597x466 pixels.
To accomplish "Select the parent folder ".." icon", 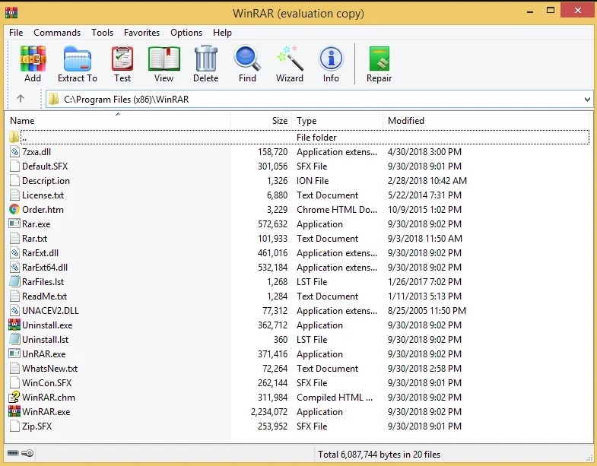I will [x=14, y=137].
